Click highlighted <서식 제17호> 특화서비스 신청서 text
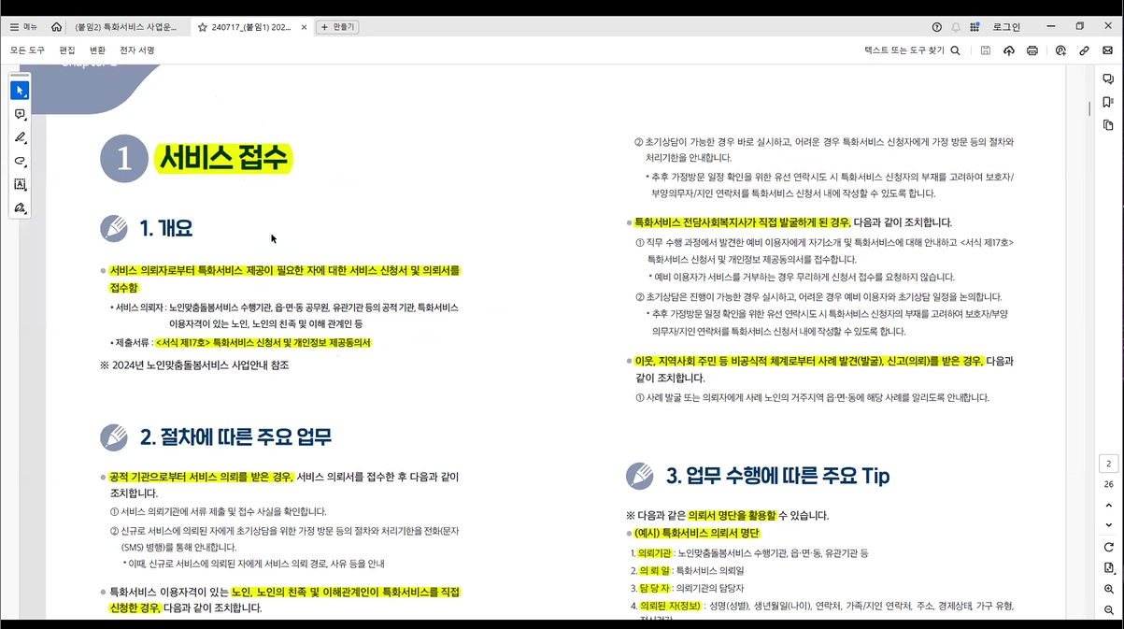 click(x=263, y=343)
